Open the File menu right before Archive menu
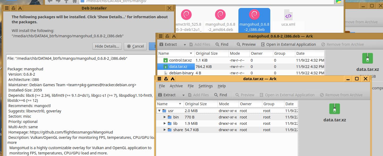Screen dimensions: 383x156 162,86
